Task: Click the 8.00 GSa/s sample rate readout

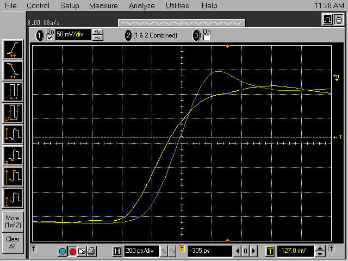Action: (43, 23)
